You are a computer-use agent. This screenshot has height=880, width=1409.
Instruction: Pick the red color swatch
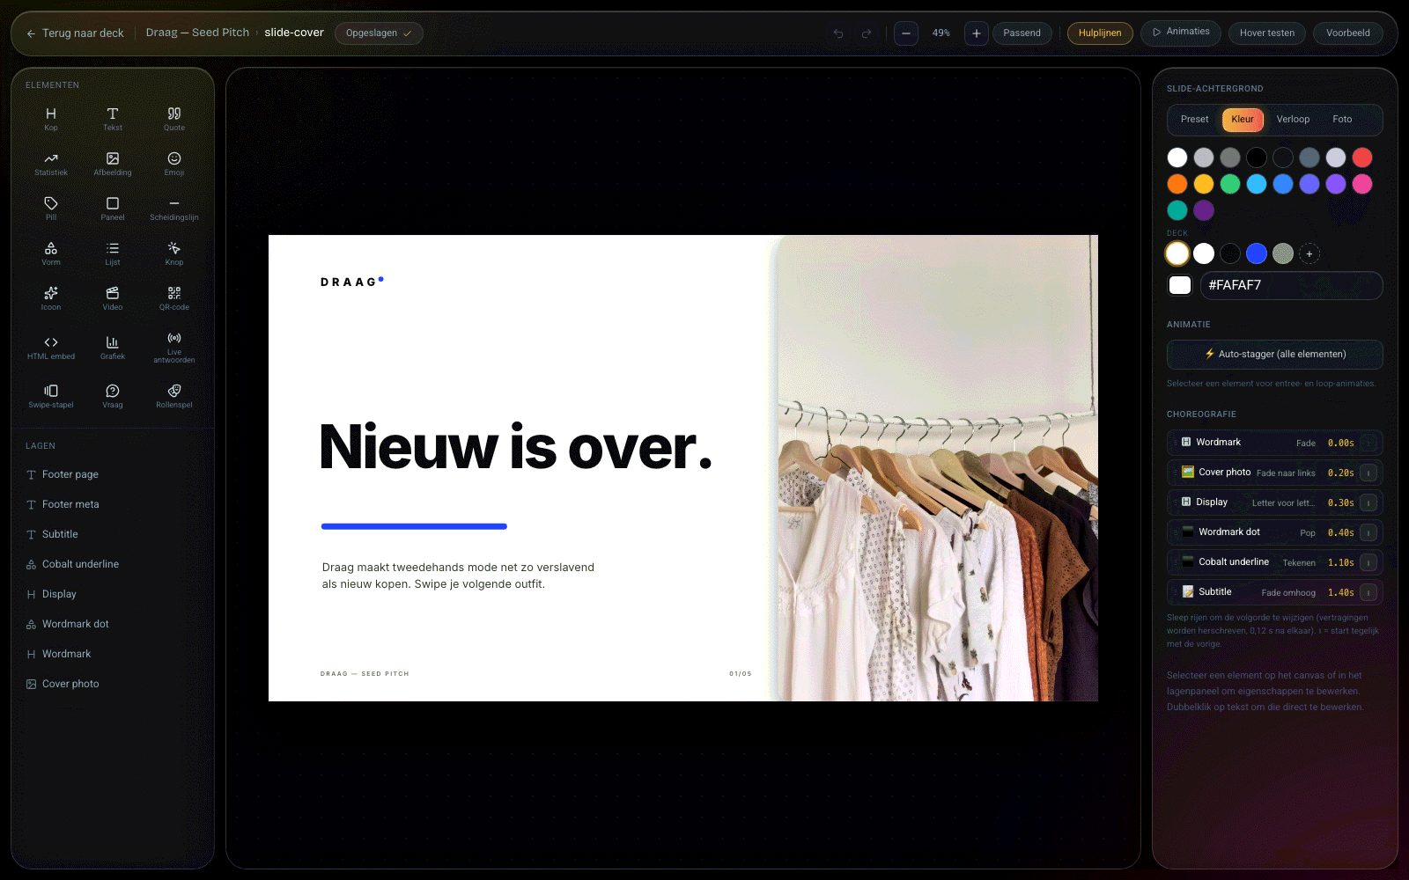(x=1362, y=158)
